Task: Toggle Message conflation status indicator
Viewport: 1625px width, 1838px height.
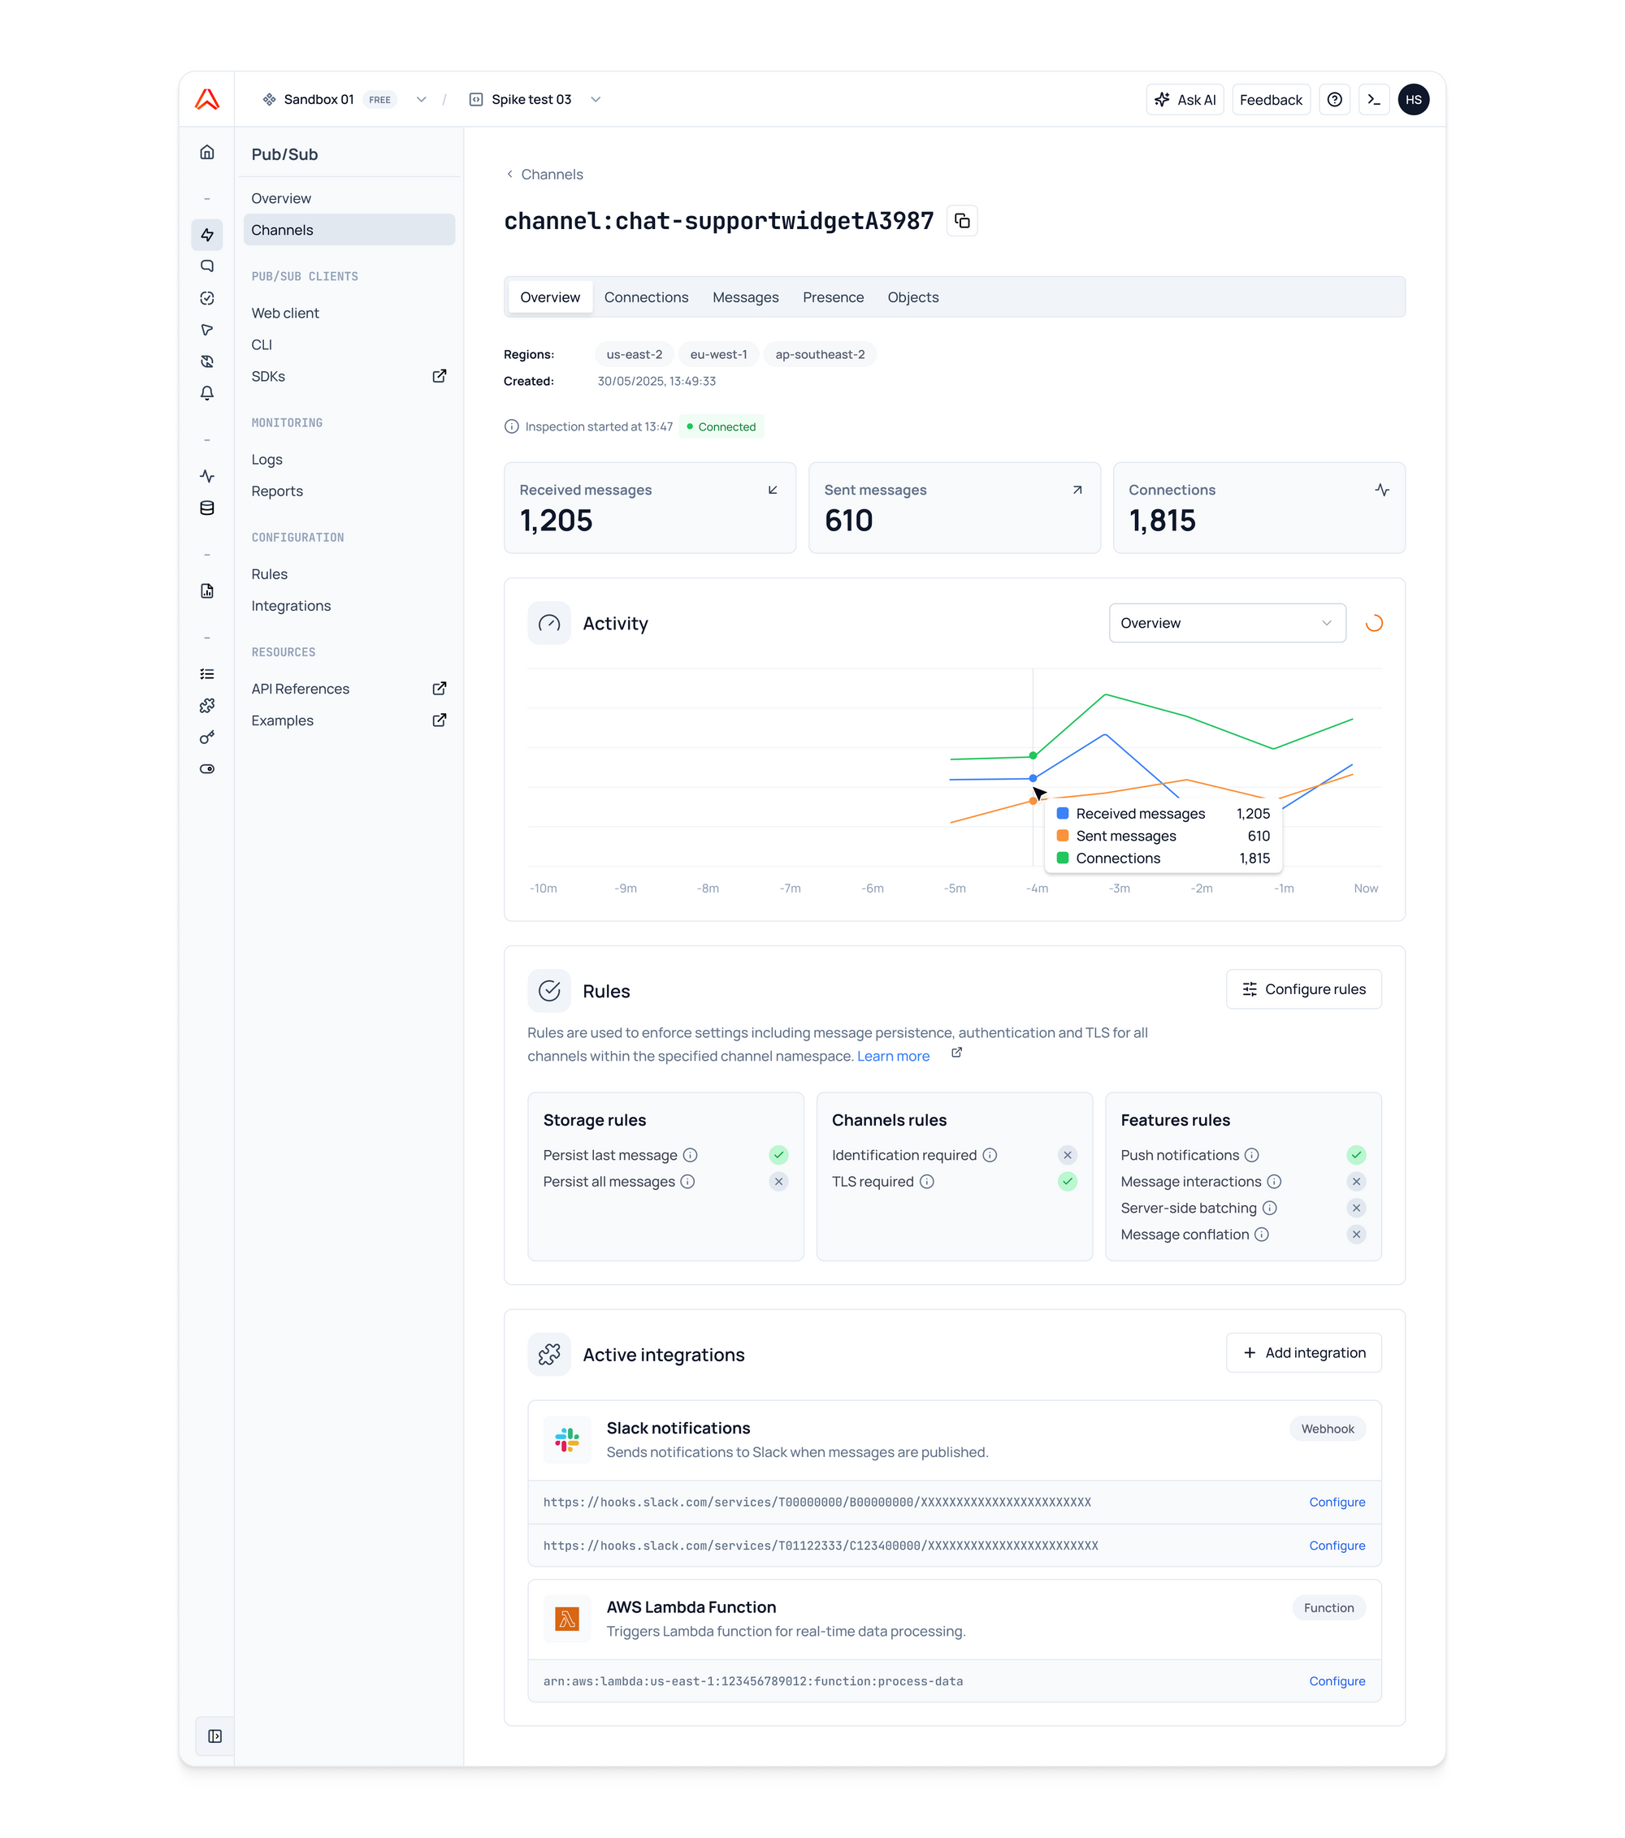Action: click(1356, 1235)
